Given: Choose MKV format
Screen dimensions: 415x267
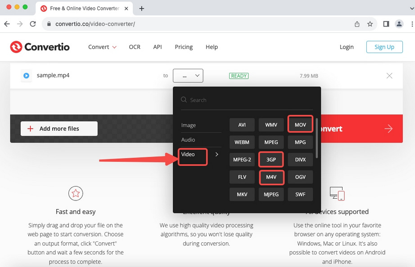Looking at the screenshot, I should [x=242, y=194].
